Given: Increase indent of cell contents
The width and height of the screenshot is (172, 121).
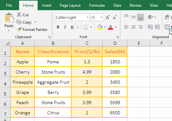Looking at the screenshot, I should coord(157,27).
